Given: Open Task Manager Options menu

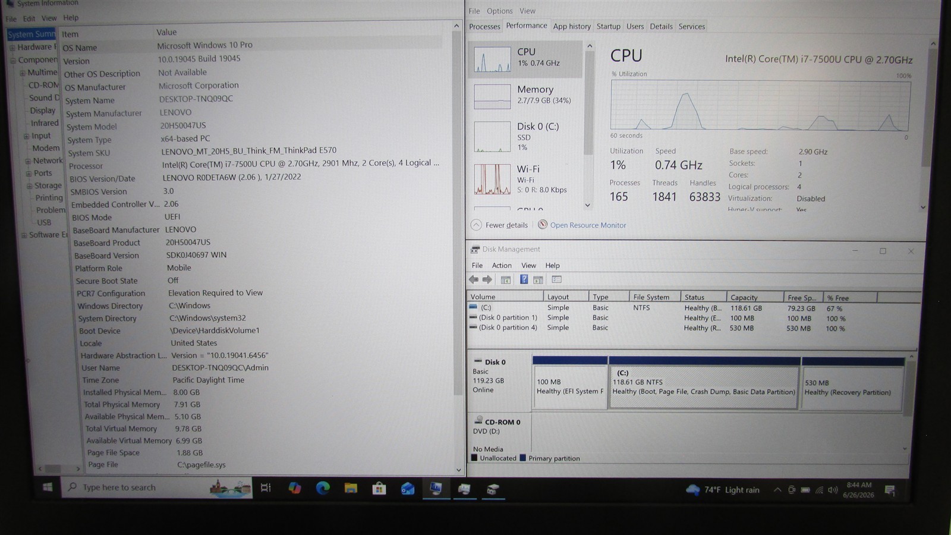Looking at the screenshot, I should tap(499, 11).
